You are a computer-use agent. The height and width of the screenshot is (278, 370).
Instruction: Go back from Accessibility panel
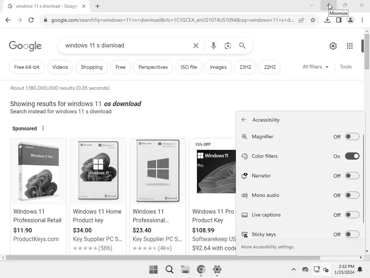pyautogui.click(x=244, y=120)
